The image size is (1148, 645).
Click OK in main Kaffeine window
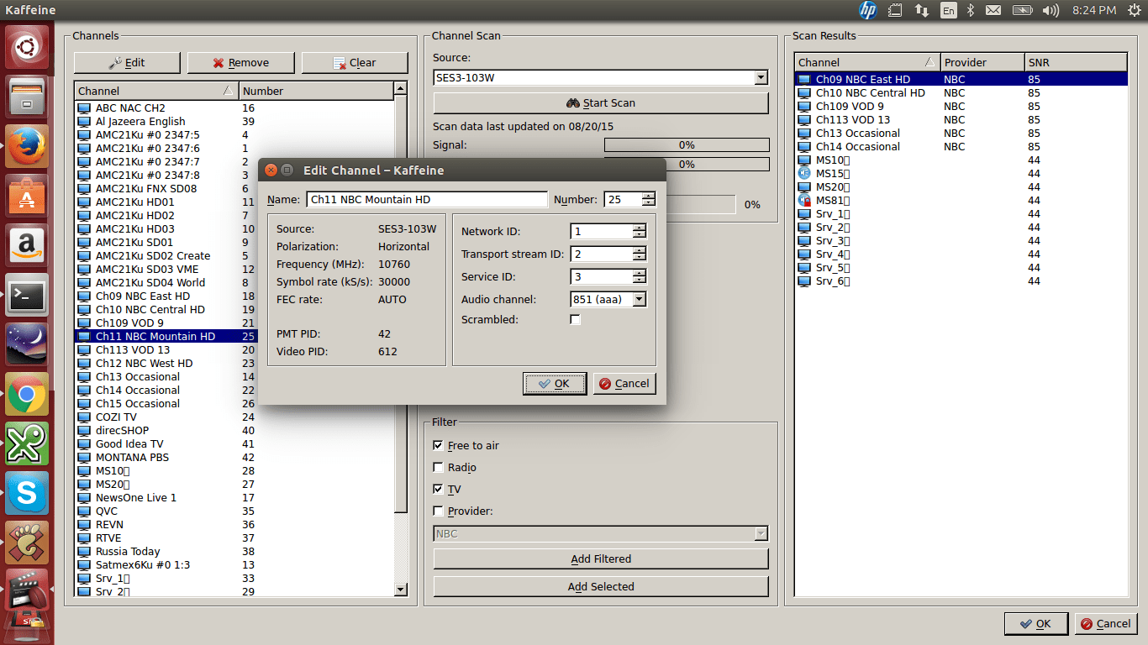[1036, 624]
